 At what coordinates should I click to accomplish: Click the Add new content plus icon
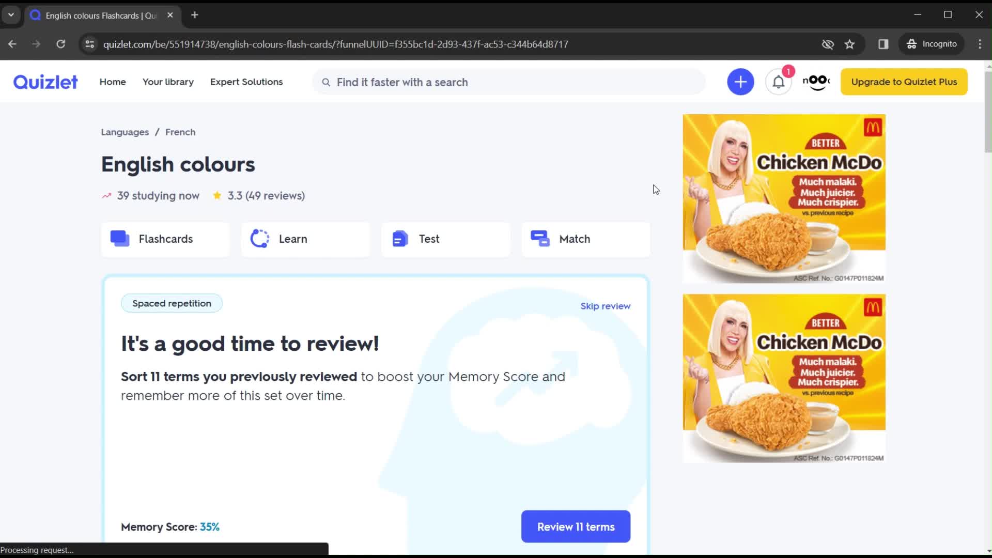(740, 81)
